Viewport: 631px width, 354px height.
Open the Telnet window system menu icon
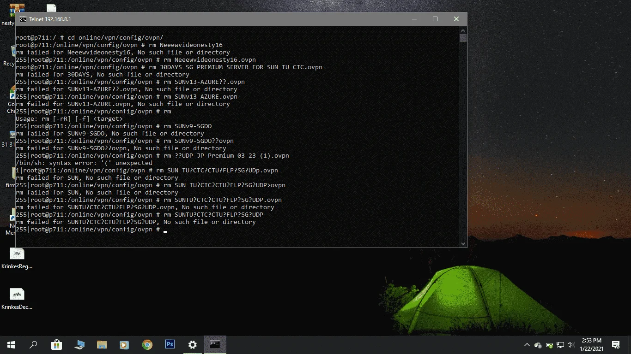click(x=23, y=19)
